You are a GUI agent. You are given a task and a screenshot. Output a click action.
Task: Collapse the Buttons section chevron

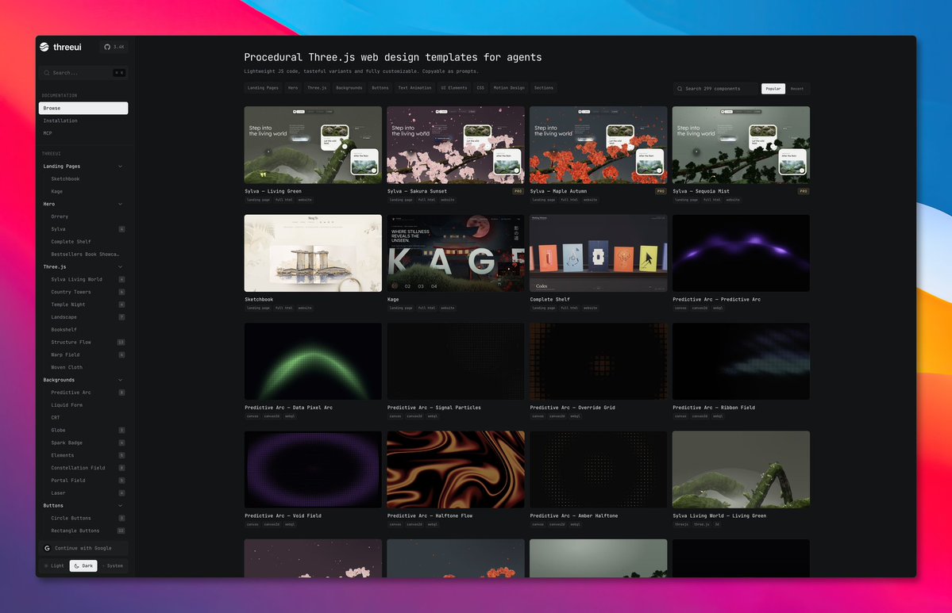pos(120,505)
